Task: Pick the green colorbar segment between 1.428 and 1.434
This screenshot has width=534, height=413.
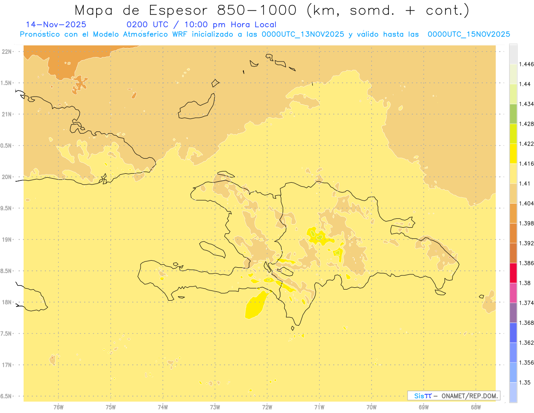Action: coord(513,114)
